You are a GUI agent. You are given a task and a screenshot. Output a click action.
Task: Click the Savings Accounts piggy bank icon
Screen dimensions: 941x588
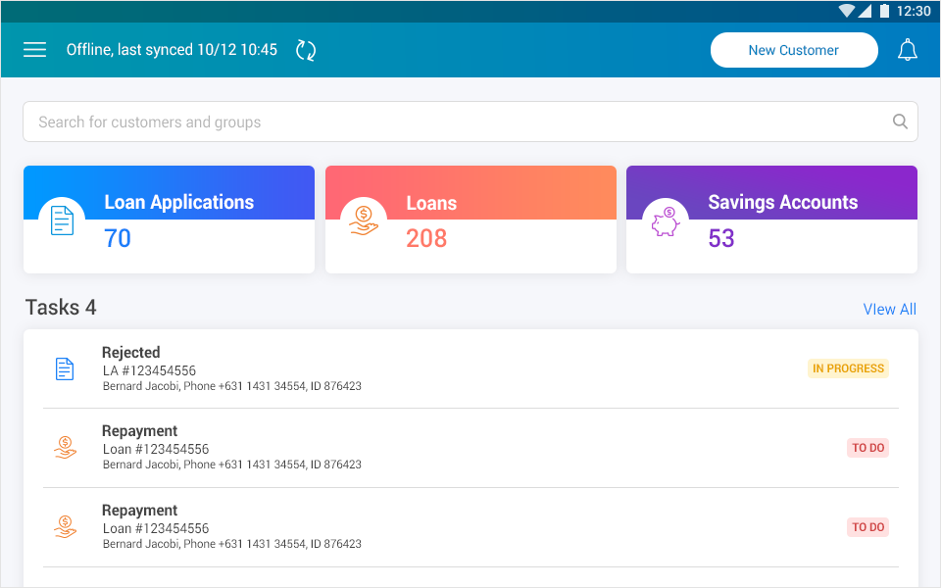point(666,221)
